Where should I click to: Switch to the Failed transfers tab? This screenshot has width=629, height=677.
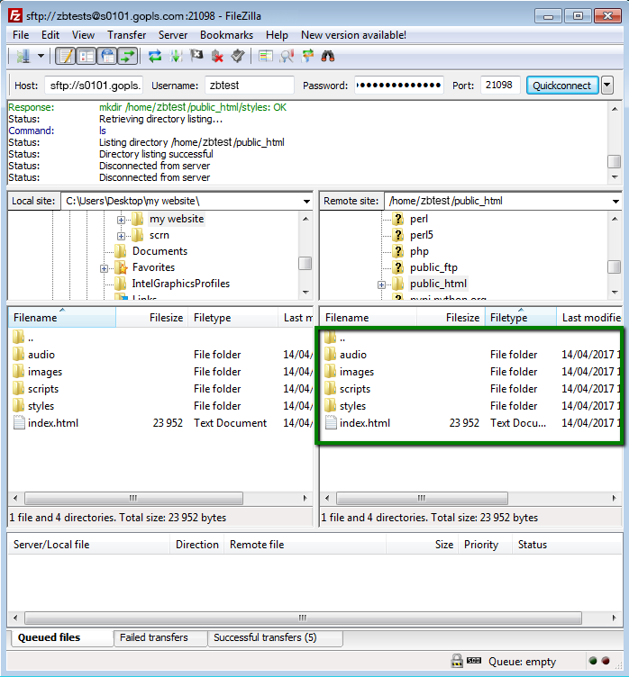coord(153,637)
